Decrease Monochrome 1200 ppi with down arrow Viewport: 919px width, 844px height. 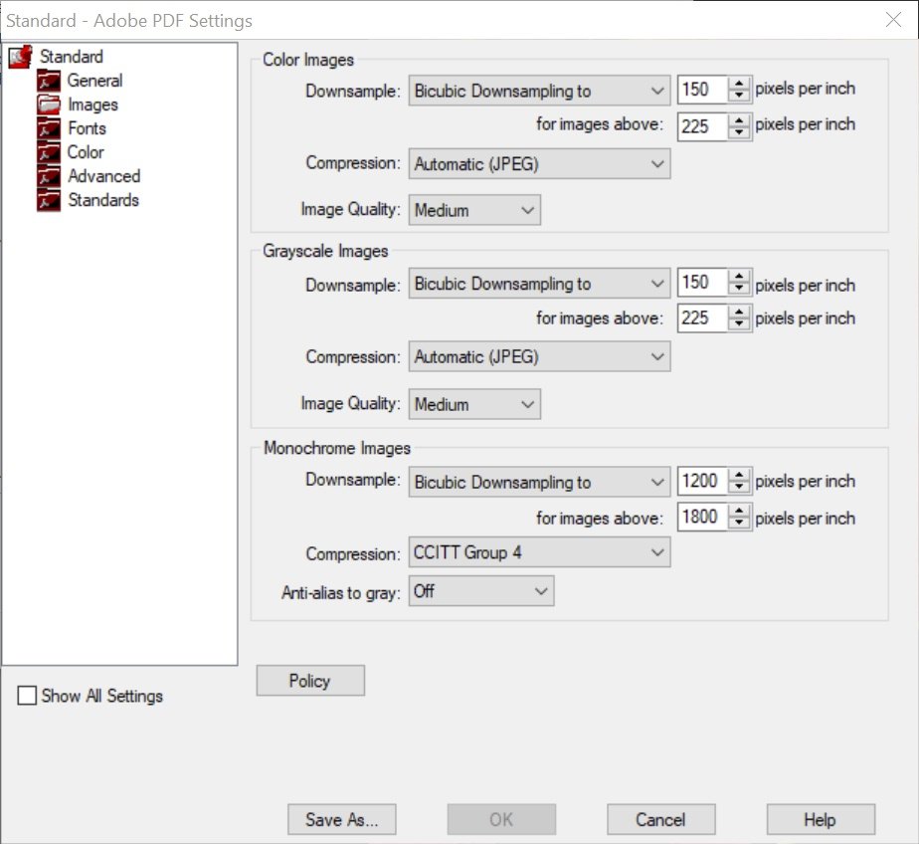click(740, 487)
